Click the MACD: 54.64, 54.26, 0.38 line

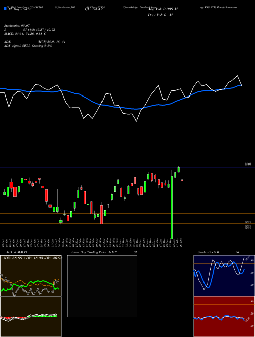[25, 34]
